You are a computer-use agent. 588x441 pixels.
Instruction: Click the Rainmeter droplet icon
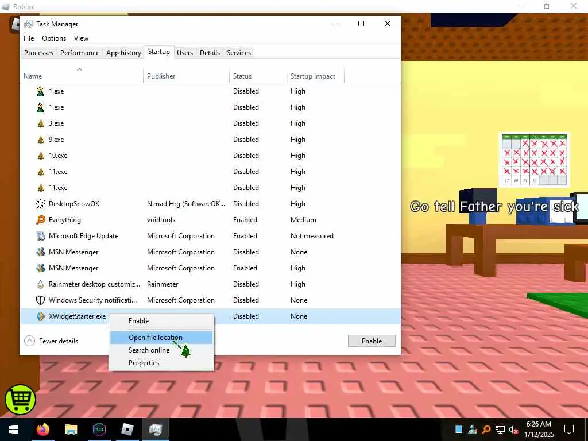(x=41, y=284)
